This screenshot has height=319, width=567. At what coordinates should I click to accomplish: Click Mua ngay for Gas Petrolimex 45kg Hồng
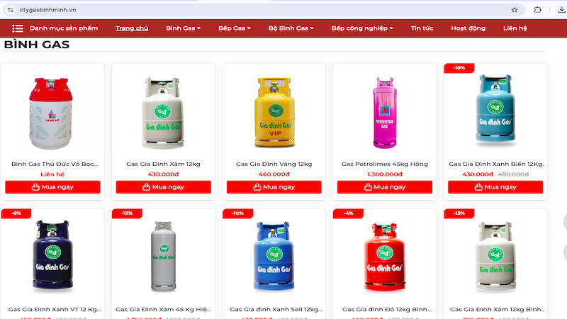point(385,187)
